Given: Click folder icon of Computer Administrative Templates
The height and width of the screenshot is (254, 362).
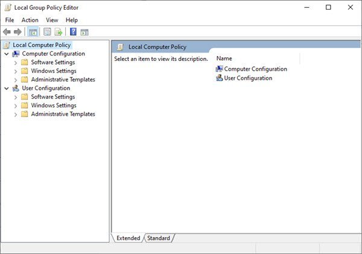Looking at the screenshot, I should tap(25, 80).
